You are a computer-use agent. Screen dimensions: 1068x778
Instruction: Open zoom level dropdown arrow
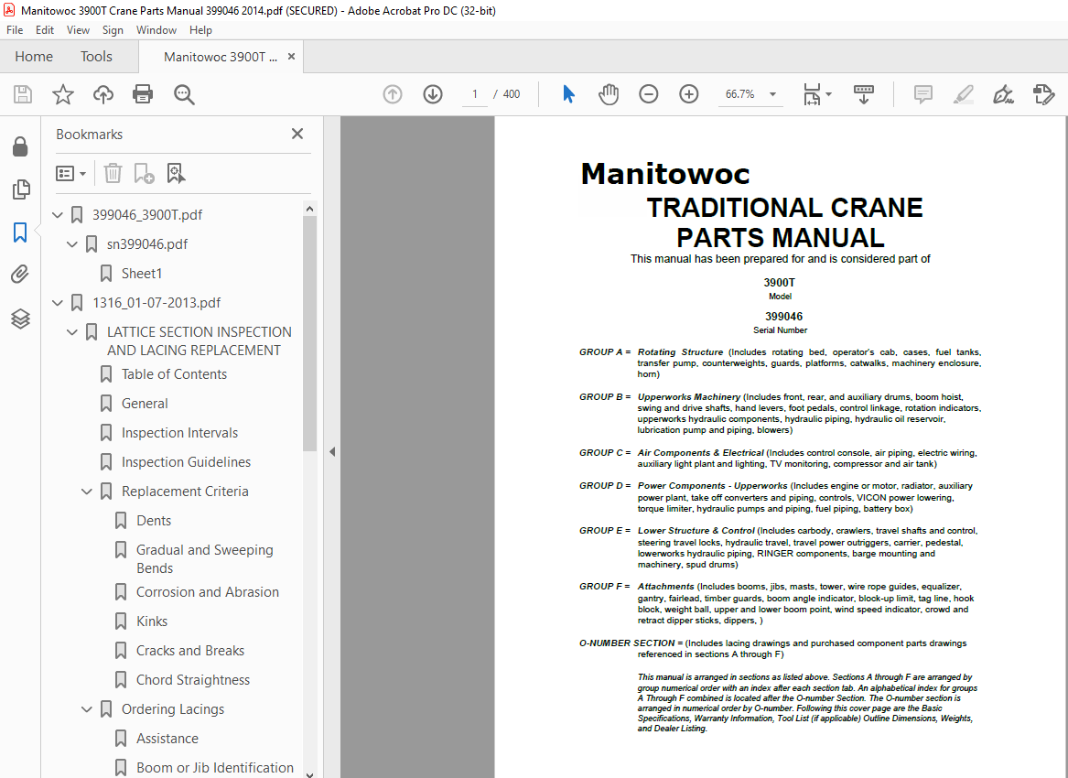[772, 94]
